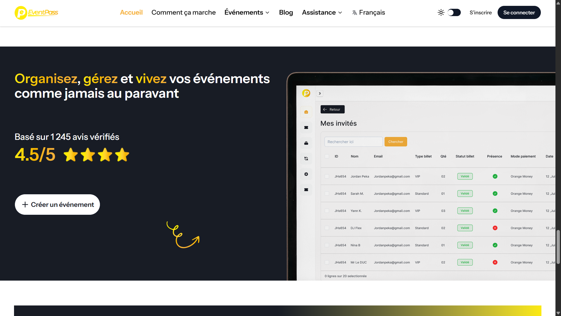The width and height of the screenshot is (561, 316).
Task: Tick the select-all header checkbox
Action: pyautogui.click(x=327, y=156)
